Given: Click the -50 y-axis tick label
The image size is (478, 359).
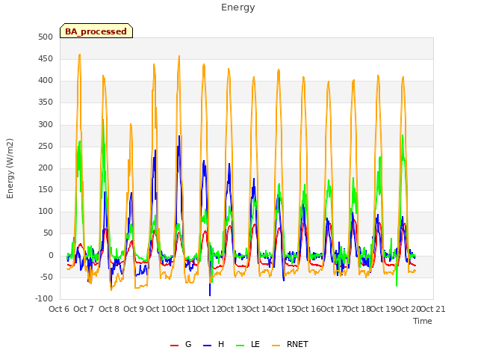Looking at the screenshot, I should [x=46, y=277].
